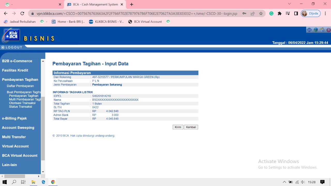This screenshot has width=331, height=186.
Task: Open the Extensions puzzle icon
Action: click(280, 13)
